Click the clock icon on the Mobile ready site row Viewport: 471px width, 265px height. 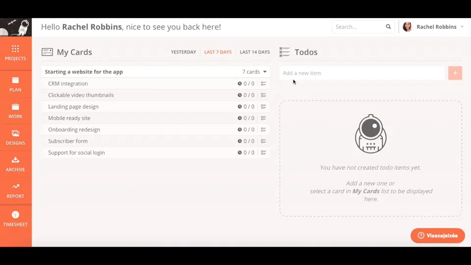(x=240, y=118)
